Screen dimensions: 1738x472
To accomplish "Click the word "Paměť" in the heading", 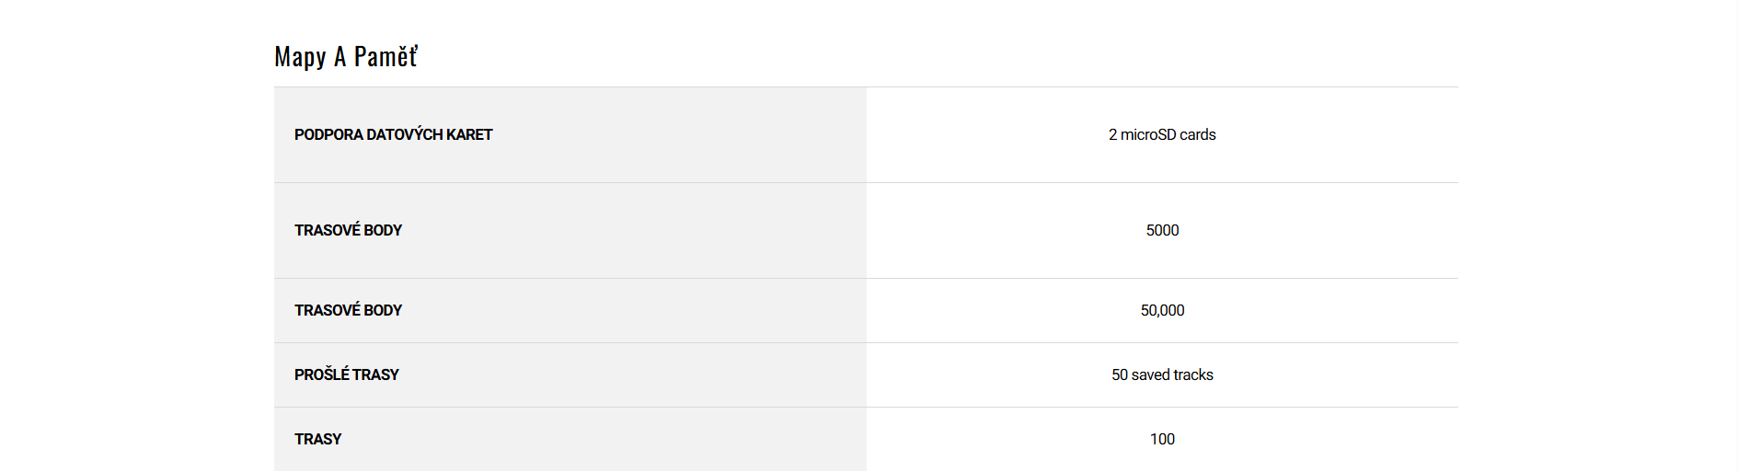I will (x=386, y=57).
